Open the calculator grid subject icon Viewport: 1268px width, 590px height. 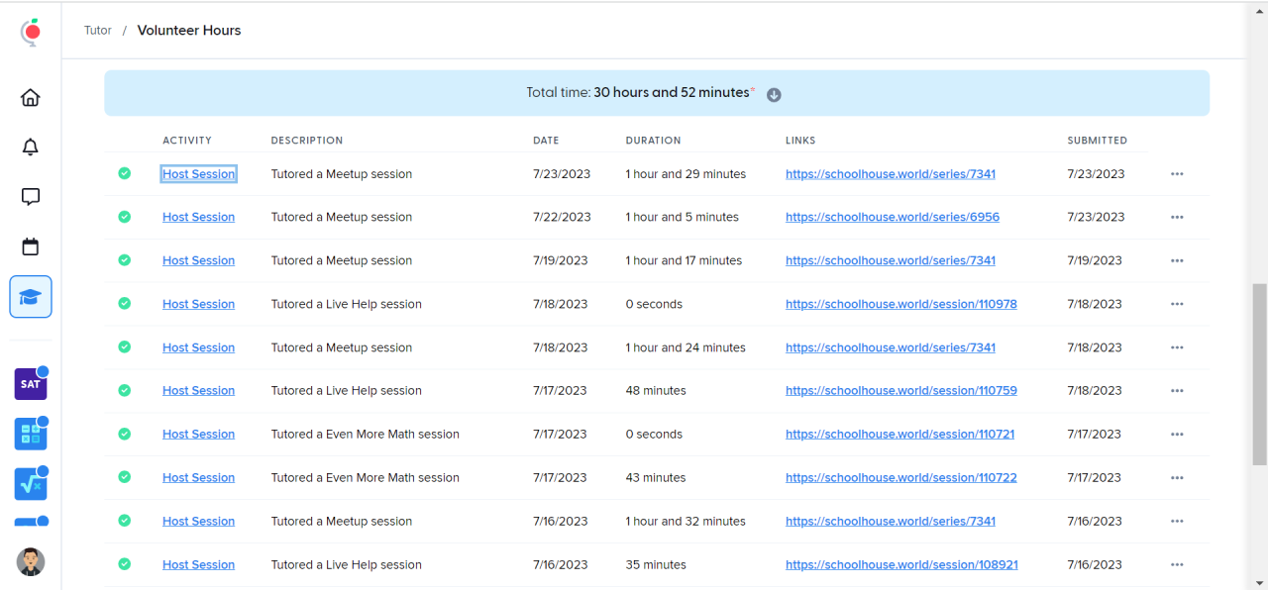(31, 434)
